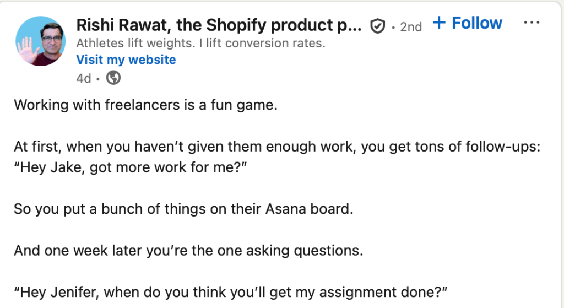Click the verified shield badge icon
Viewport: 564px width, 308px height.
(377, 26)
